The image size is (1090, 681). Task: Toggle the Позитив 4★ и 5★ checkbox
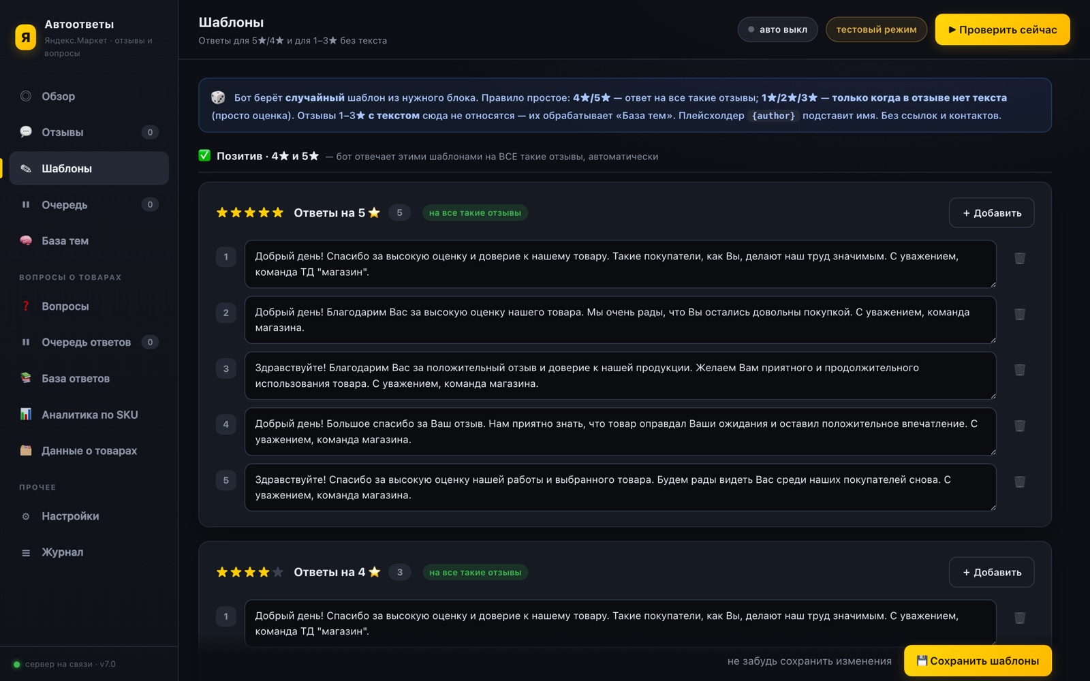pyautogui.click(x=204, y=155)
